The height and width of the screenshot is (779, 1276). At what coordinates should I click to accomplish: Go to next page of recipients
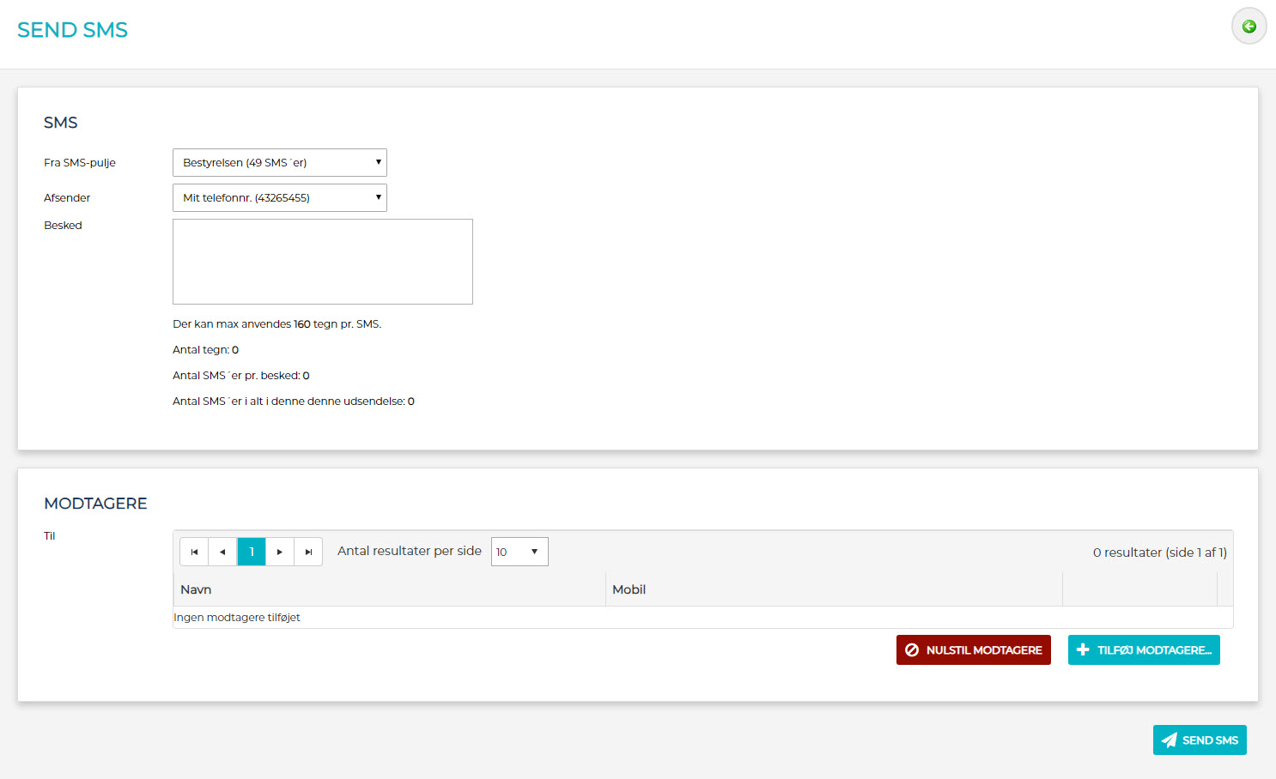[x=280, y=552]
